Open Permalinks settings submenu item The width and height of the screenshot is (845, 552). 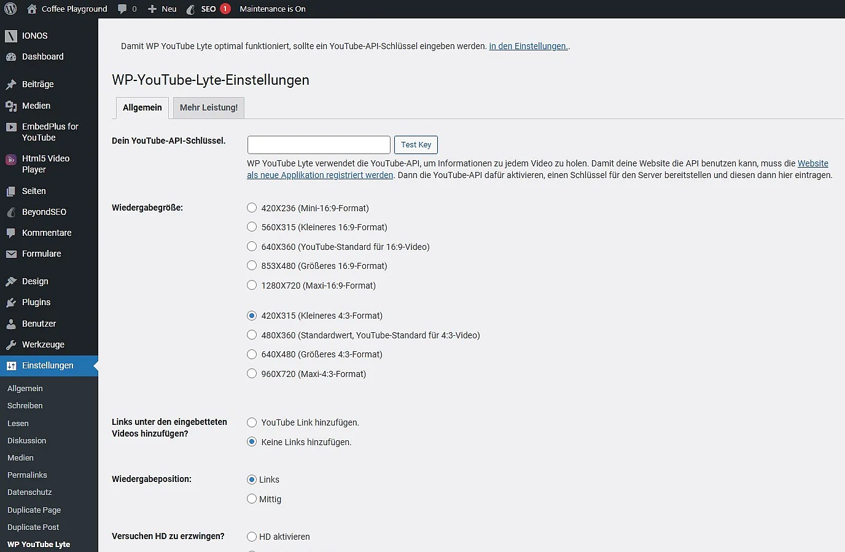click(27, 475)
